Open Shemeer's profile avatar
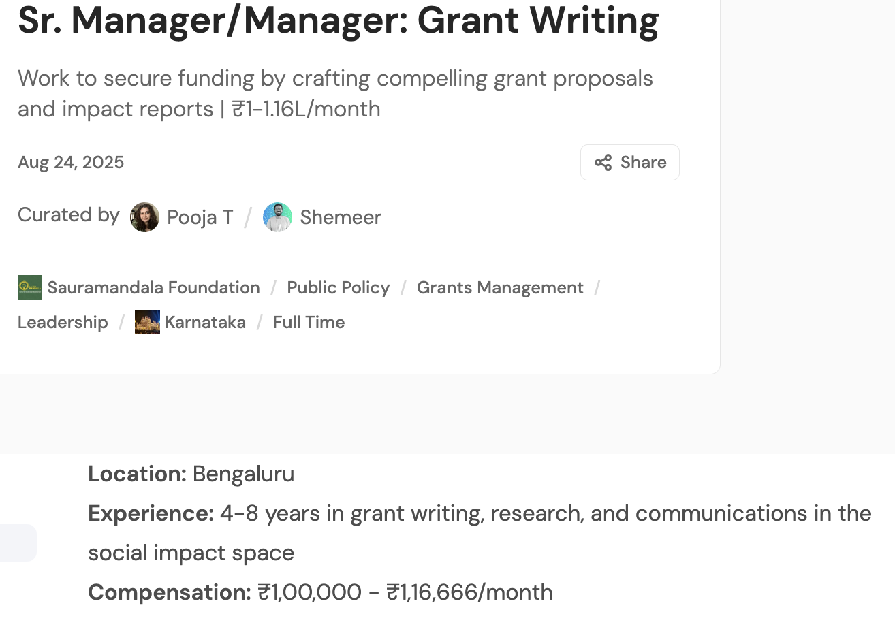Image resolution: width=895 pixels, height=629 pixels. [278, 217]
